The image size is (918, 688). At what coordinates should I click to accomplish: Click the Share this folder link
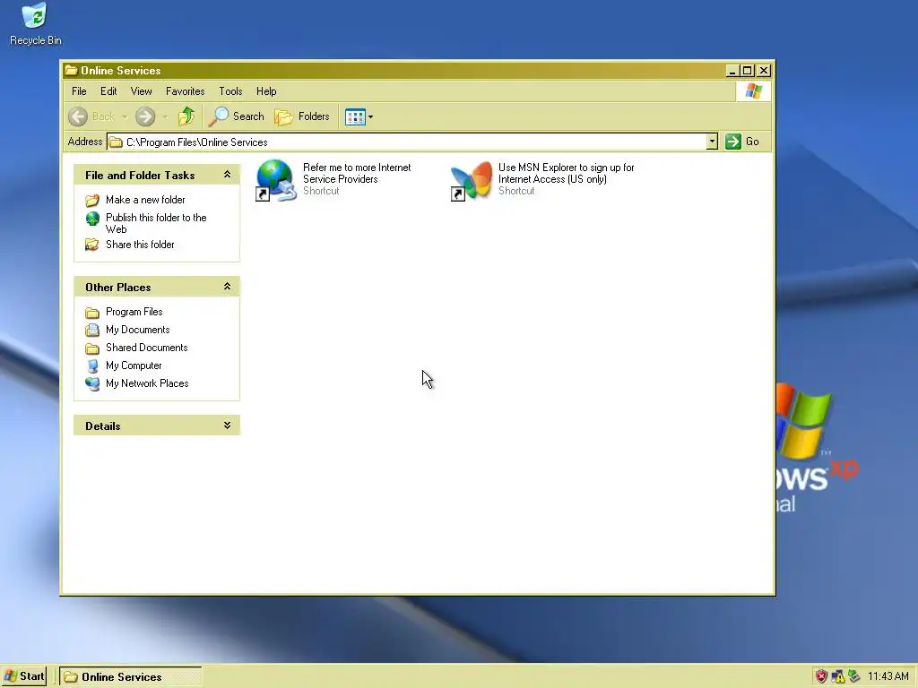[140, 245]
